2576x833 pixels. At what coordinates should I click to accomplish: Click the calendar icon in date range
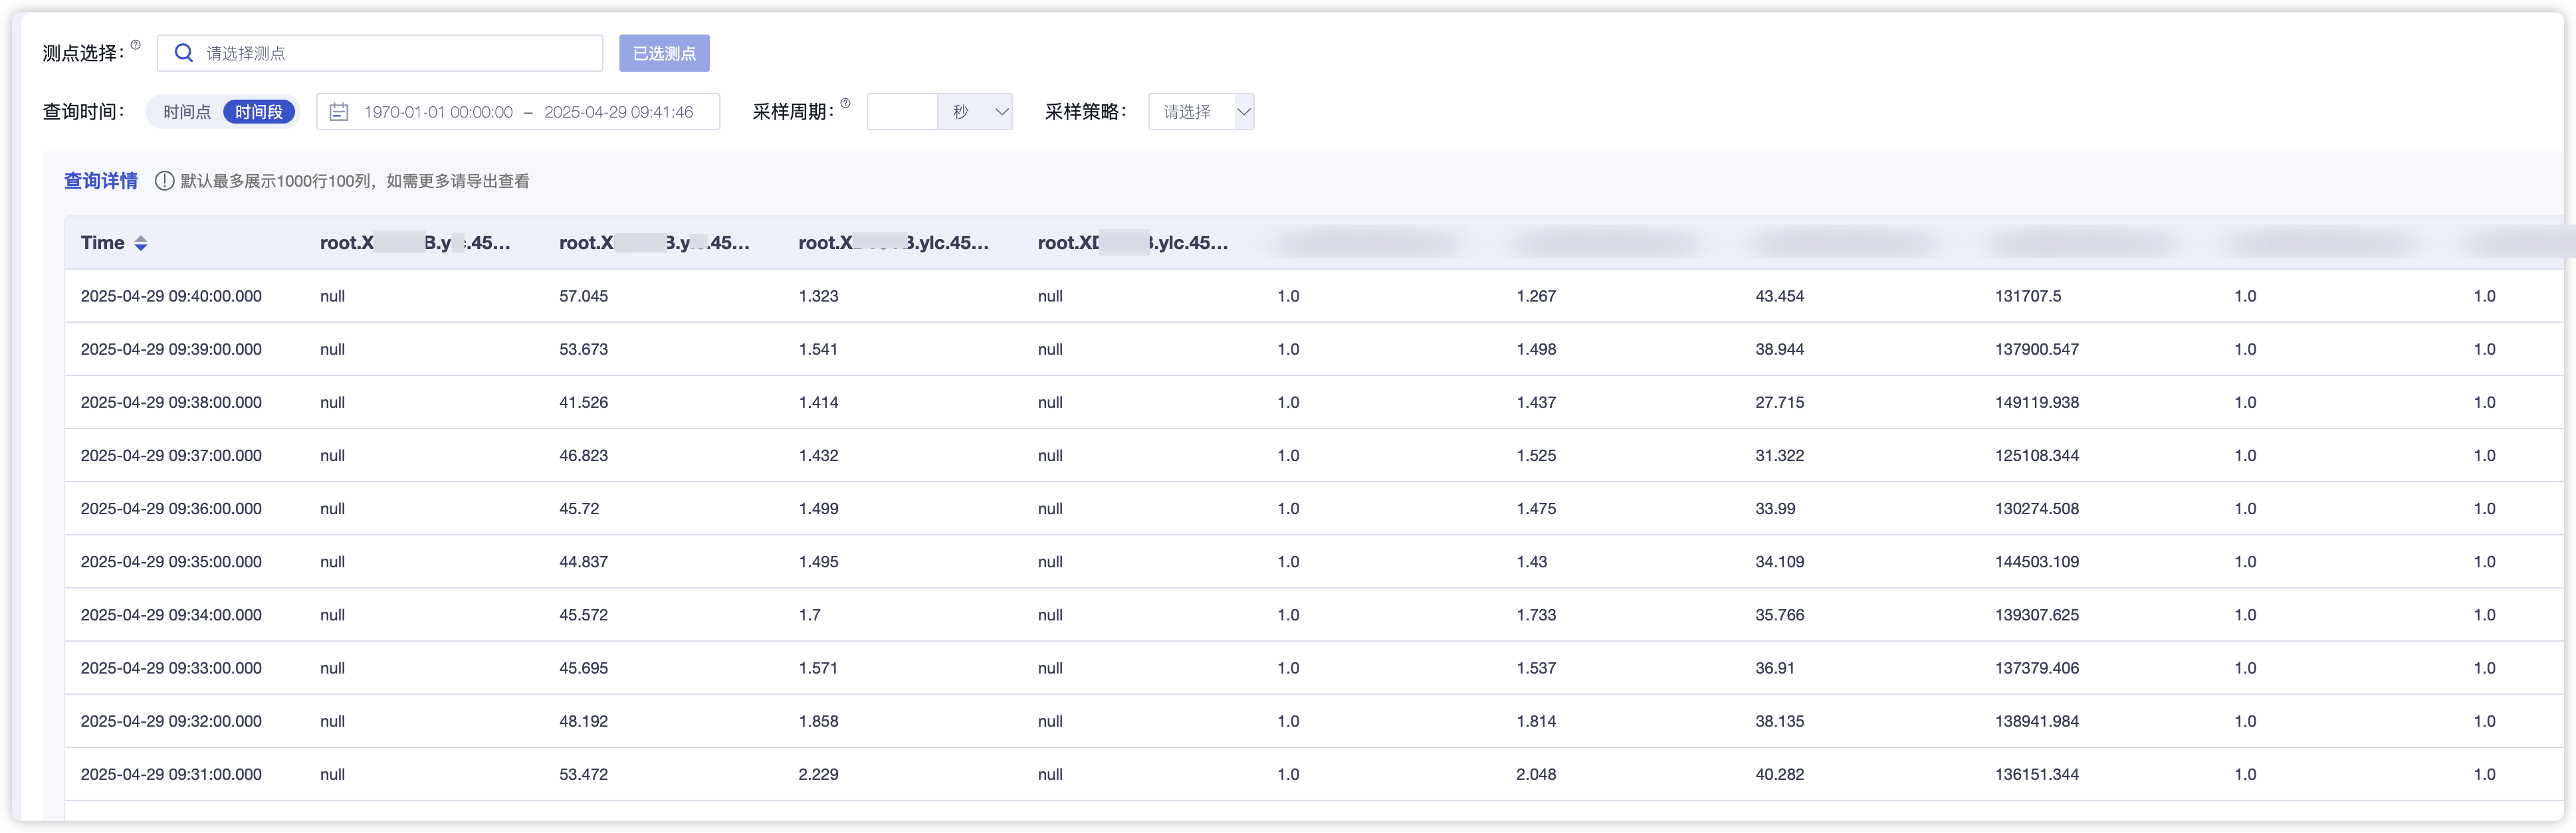pos(339,112)
